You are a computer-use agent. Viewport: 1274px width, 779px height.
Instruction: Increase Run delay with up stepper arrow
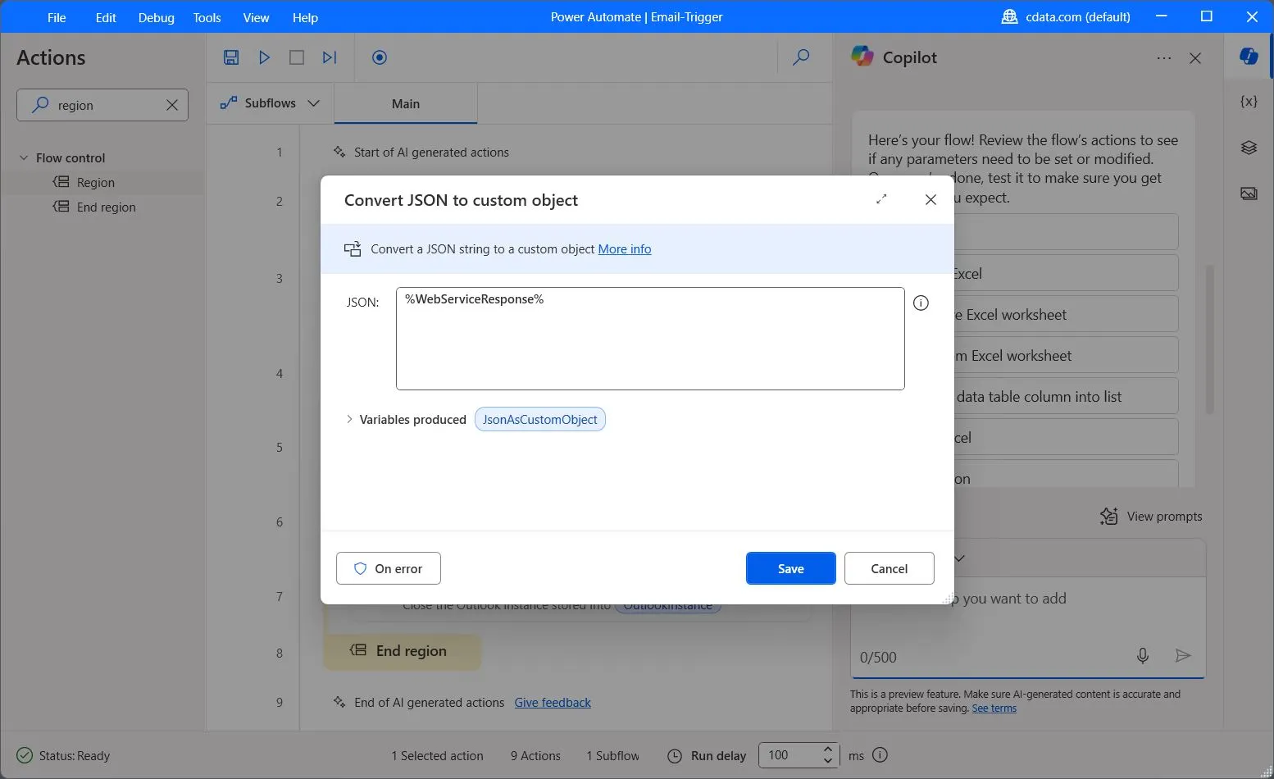coord(828,749)
